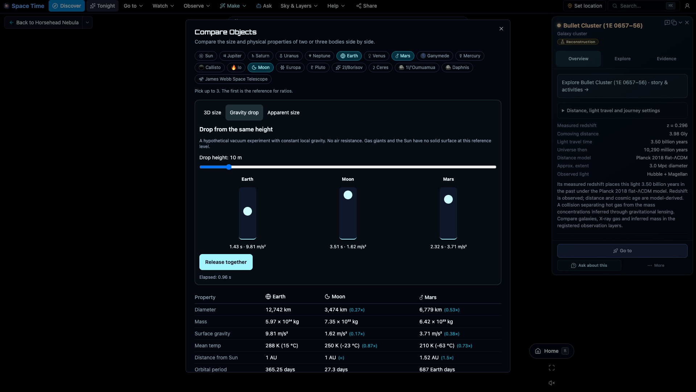Viewport: 696px width, 392px height.
Task: Collapse the Bullet Cluster panel with chevron
Action: pos(680,23)
